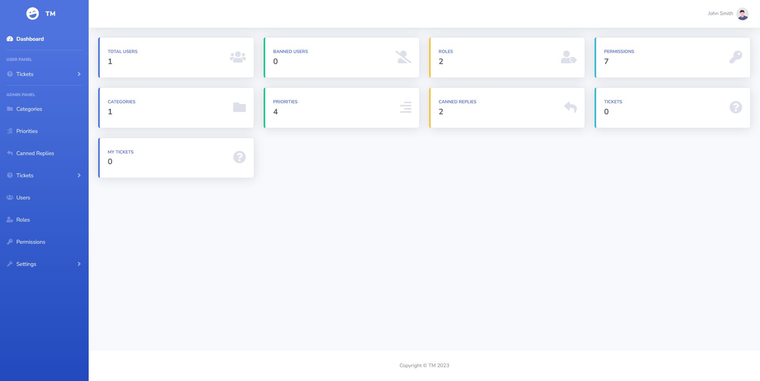
Task: Go to Canned Replies in sidebar
Action: pos(35,153)
